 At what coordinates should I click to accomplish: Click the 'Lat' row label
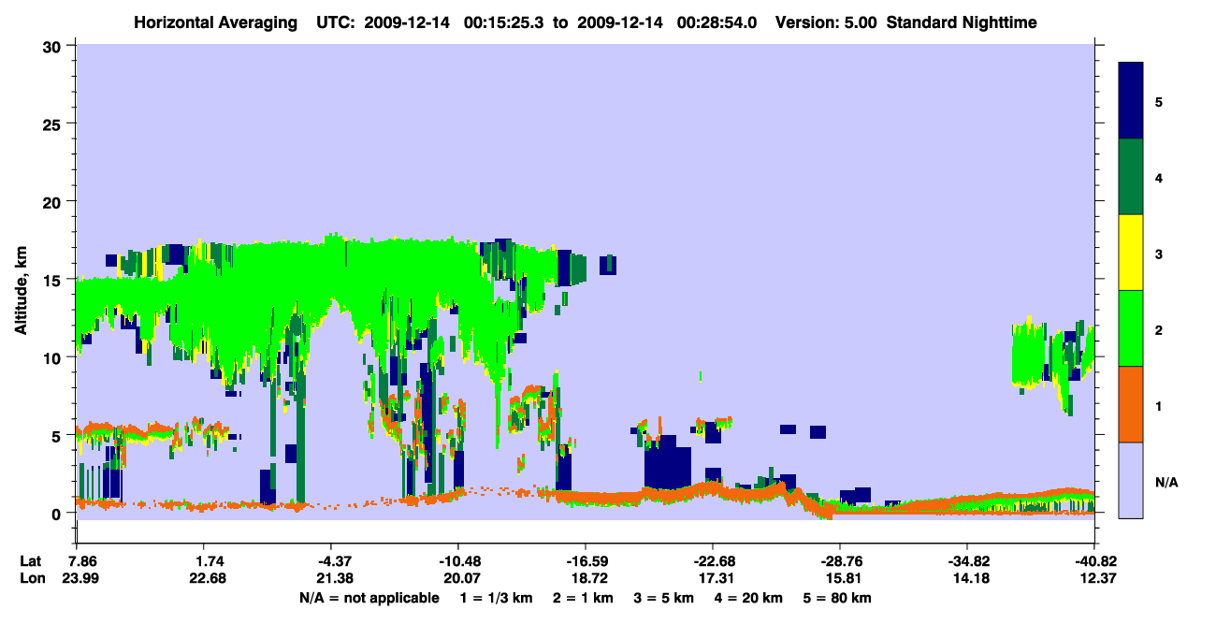pyautogui.click(x=30, y=561)
